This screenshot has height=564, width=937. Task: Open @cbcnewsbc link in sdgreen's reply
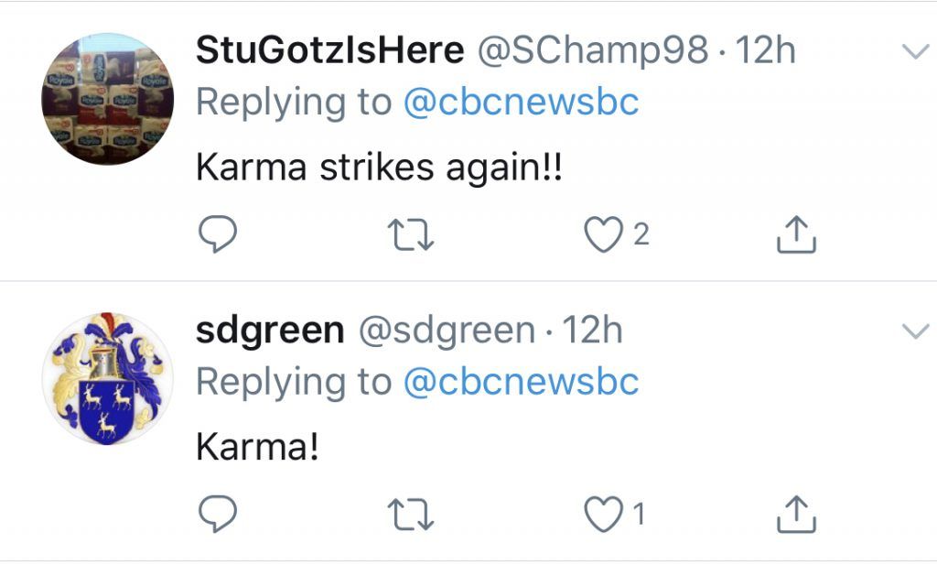tap(521, 381)
